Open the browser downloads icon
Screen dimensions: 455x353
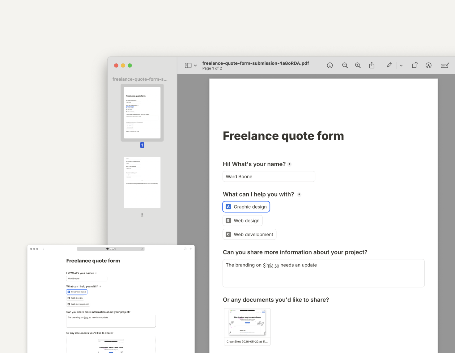point(185,249)
